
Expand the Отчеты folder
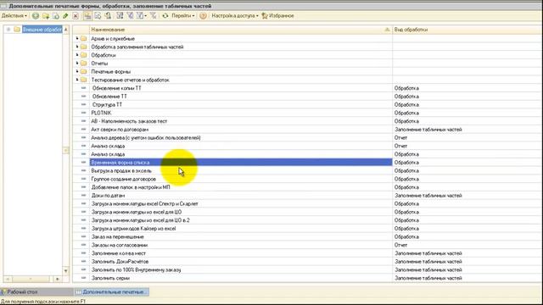point(77,64)
